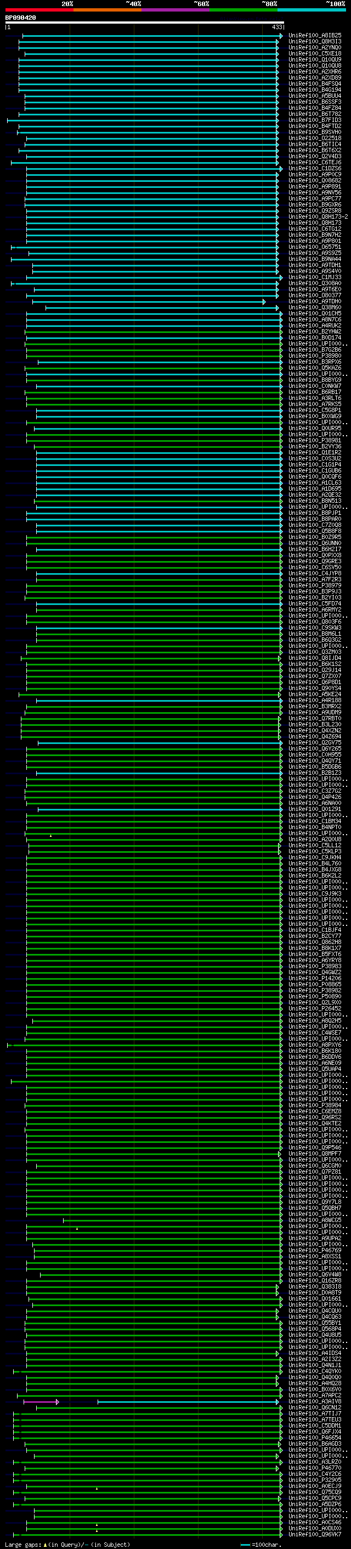The image size is (351, 1549).
Task: Select hit label UniRef100_P32905
Action: [314, 1480]
